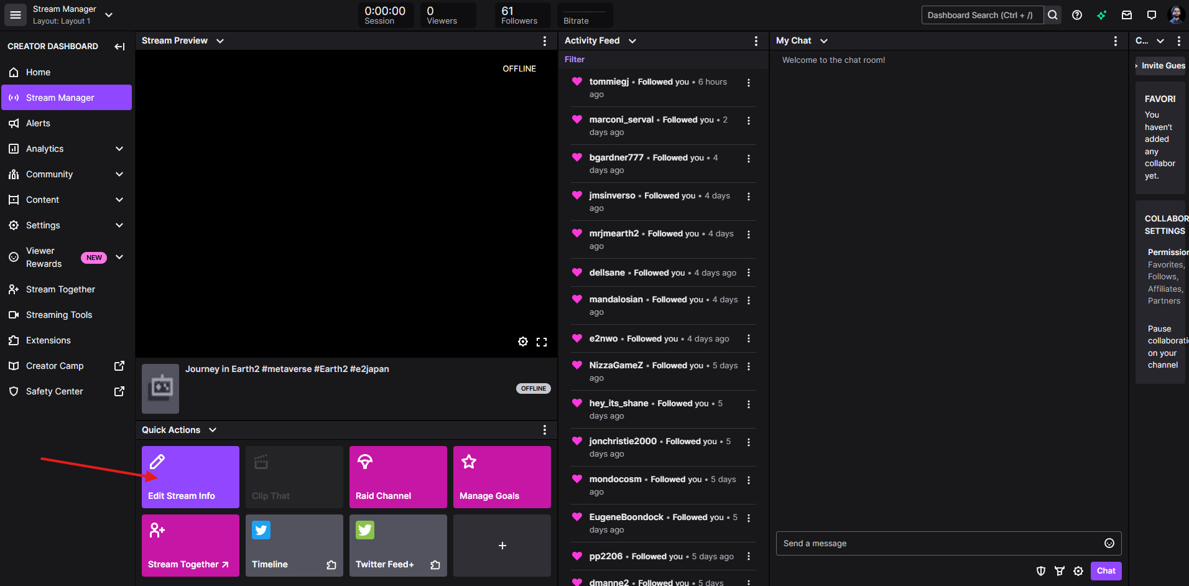Viewport: 1189px width, 586px height.
Task: Open the inbox envelope icon
Action: tap(1126, 15)
